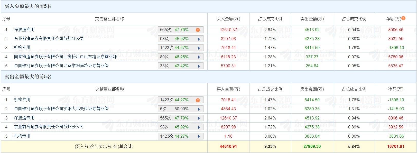The width and height of the screenshot is (417, 153).
Task: Click 6次 50.00% stats box in sell table
Action: (181, 109)
